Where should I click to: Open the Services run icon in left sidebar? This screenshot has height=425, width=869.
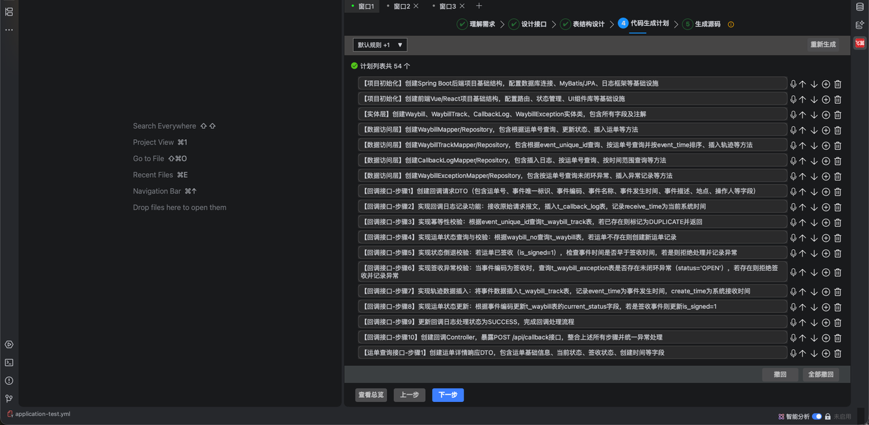click(x=9, y=344)
